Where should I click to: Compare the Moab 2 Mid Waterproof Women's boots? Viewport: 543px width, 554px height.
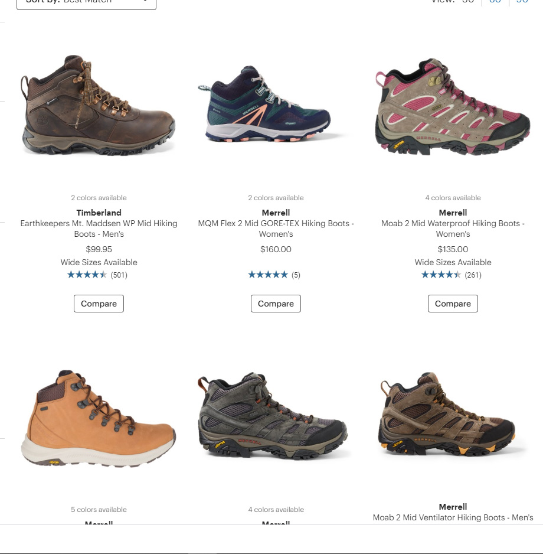(x=453, y=304)
